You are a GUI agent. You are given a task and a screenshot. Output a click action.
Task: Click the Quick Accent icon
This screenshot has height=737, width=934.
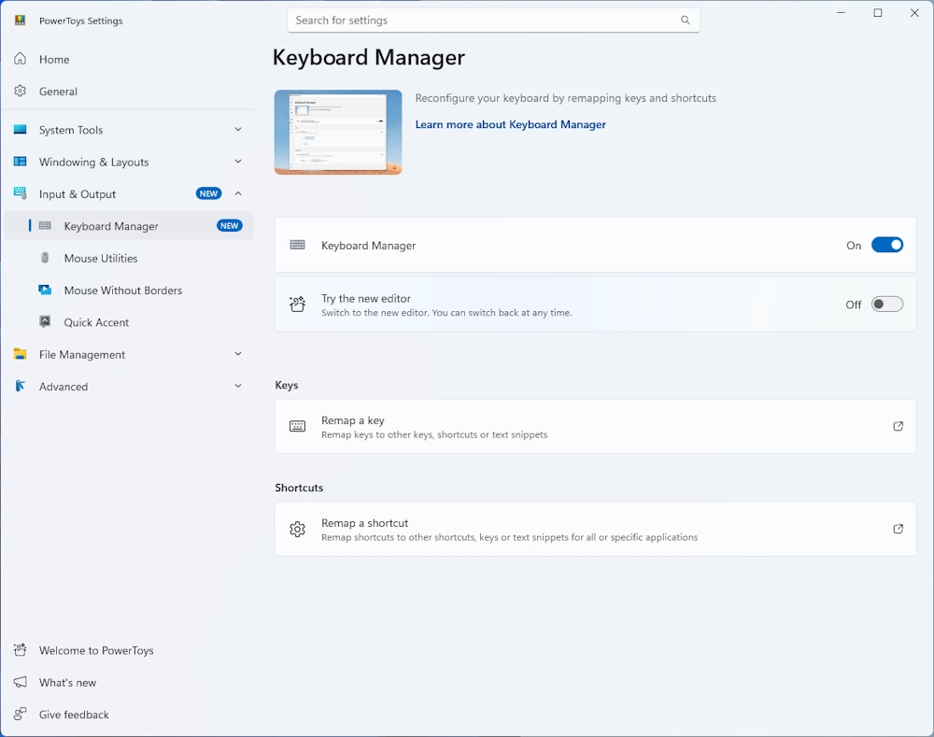pyautogui.click(x=45, y=322)
